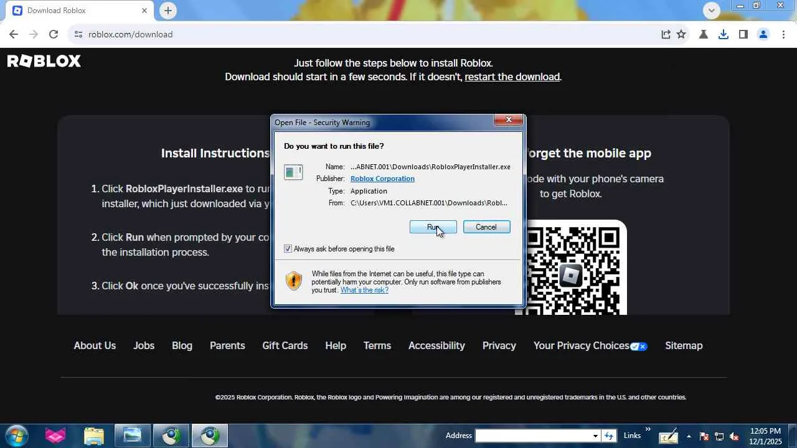
Task: Click the Roblox logo in the header
Action: (x=44, y=61)
